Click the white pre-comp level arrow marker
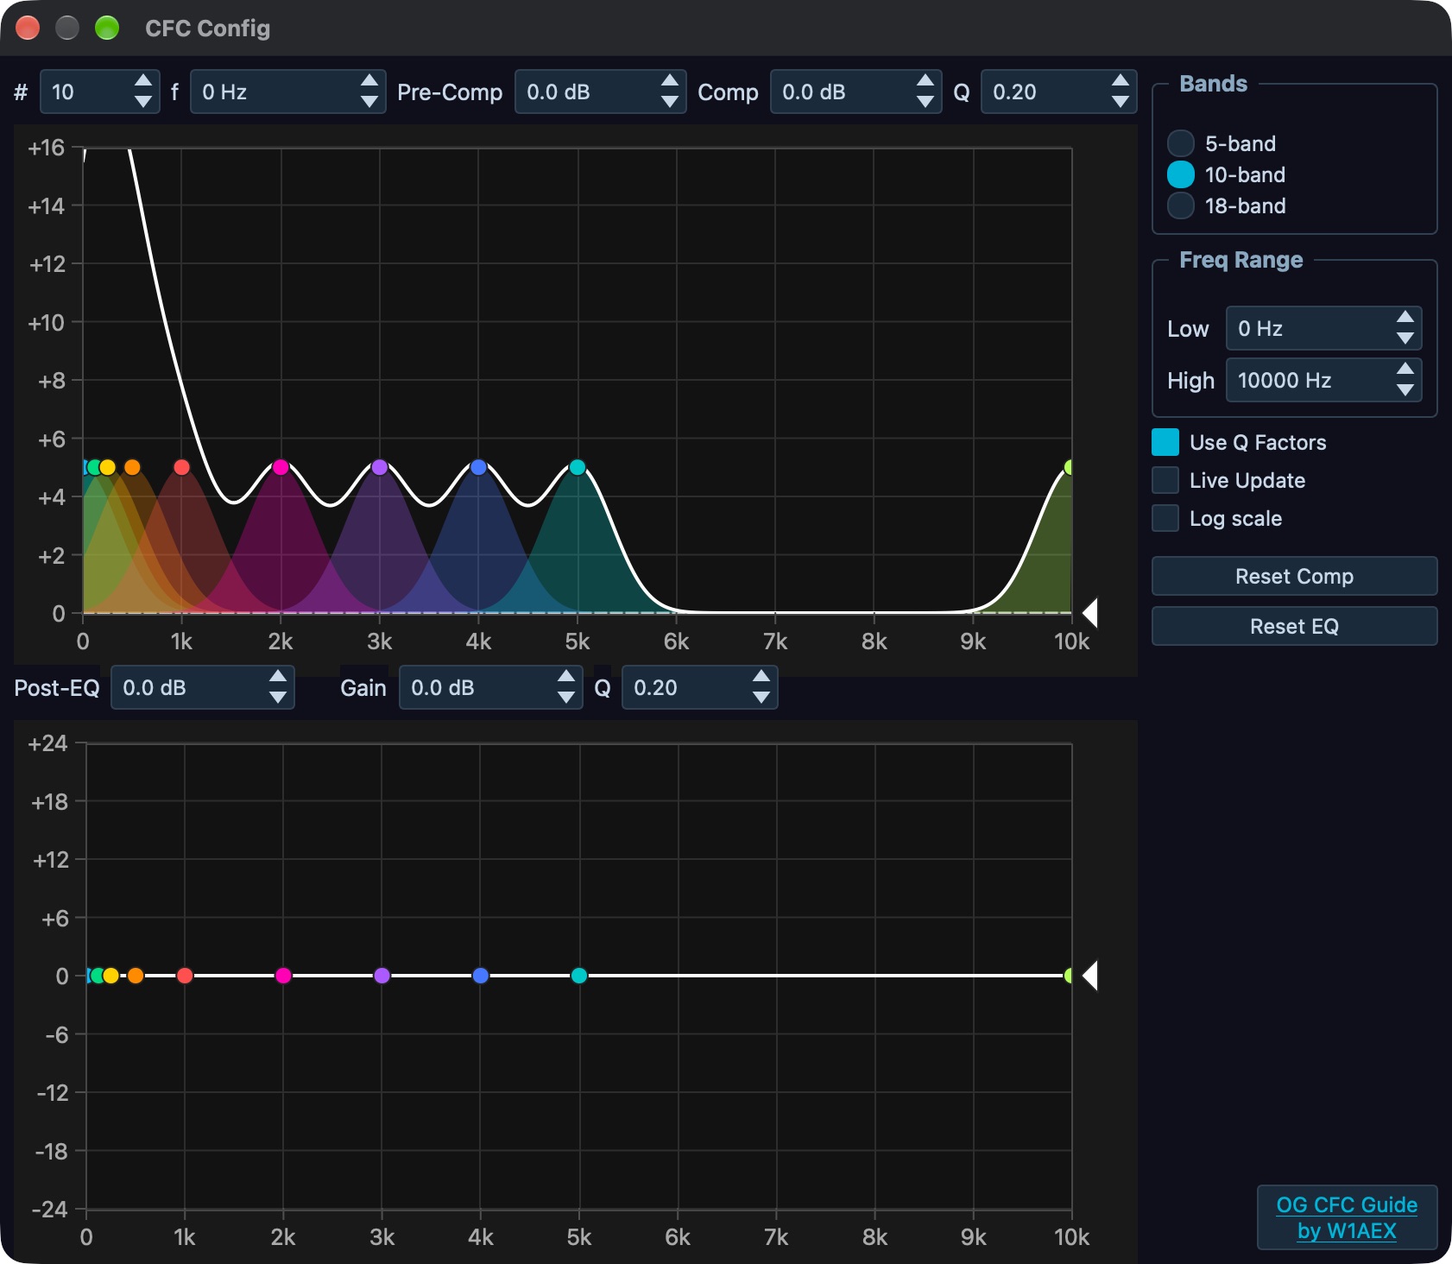1452x1264 pixels. (1090, 613)
